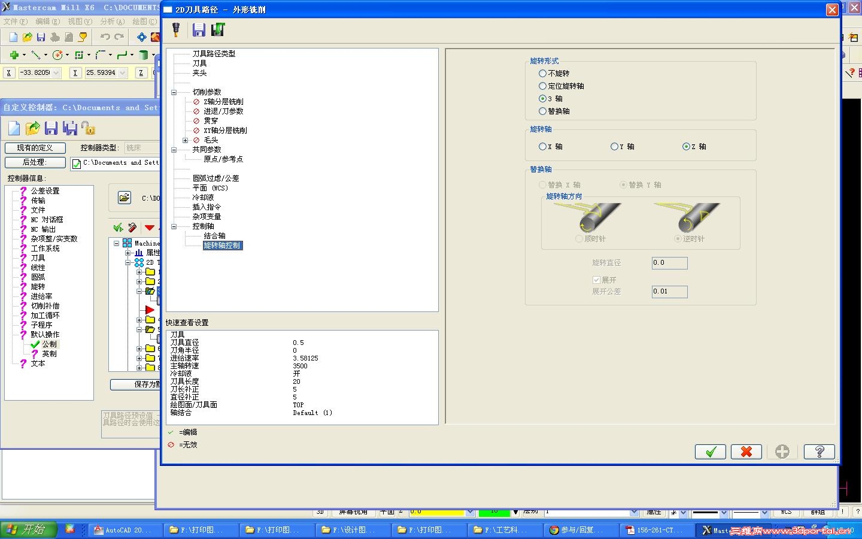Click the 开始 Start button
The height and width of the screenshot is (539, 862).
tap(29, 529)
